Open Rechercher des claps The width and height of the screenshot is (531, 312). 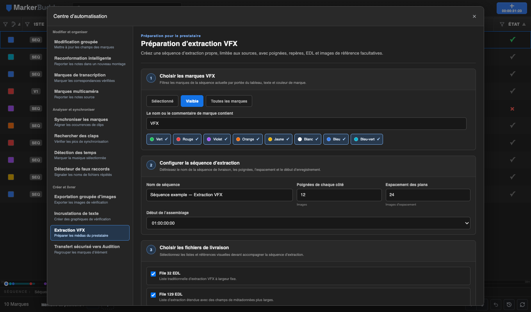[x=90, y=138]
